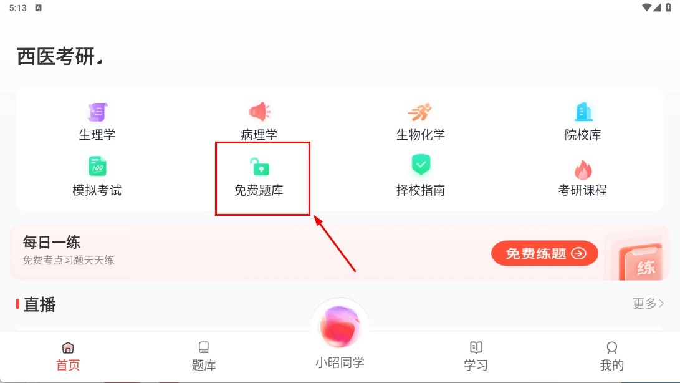680x383 pixels.
Task: Switch to the 学习 tab
Action: point(476,357)
